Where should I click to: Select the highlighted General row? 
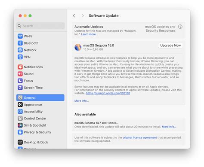coord(40,97)
